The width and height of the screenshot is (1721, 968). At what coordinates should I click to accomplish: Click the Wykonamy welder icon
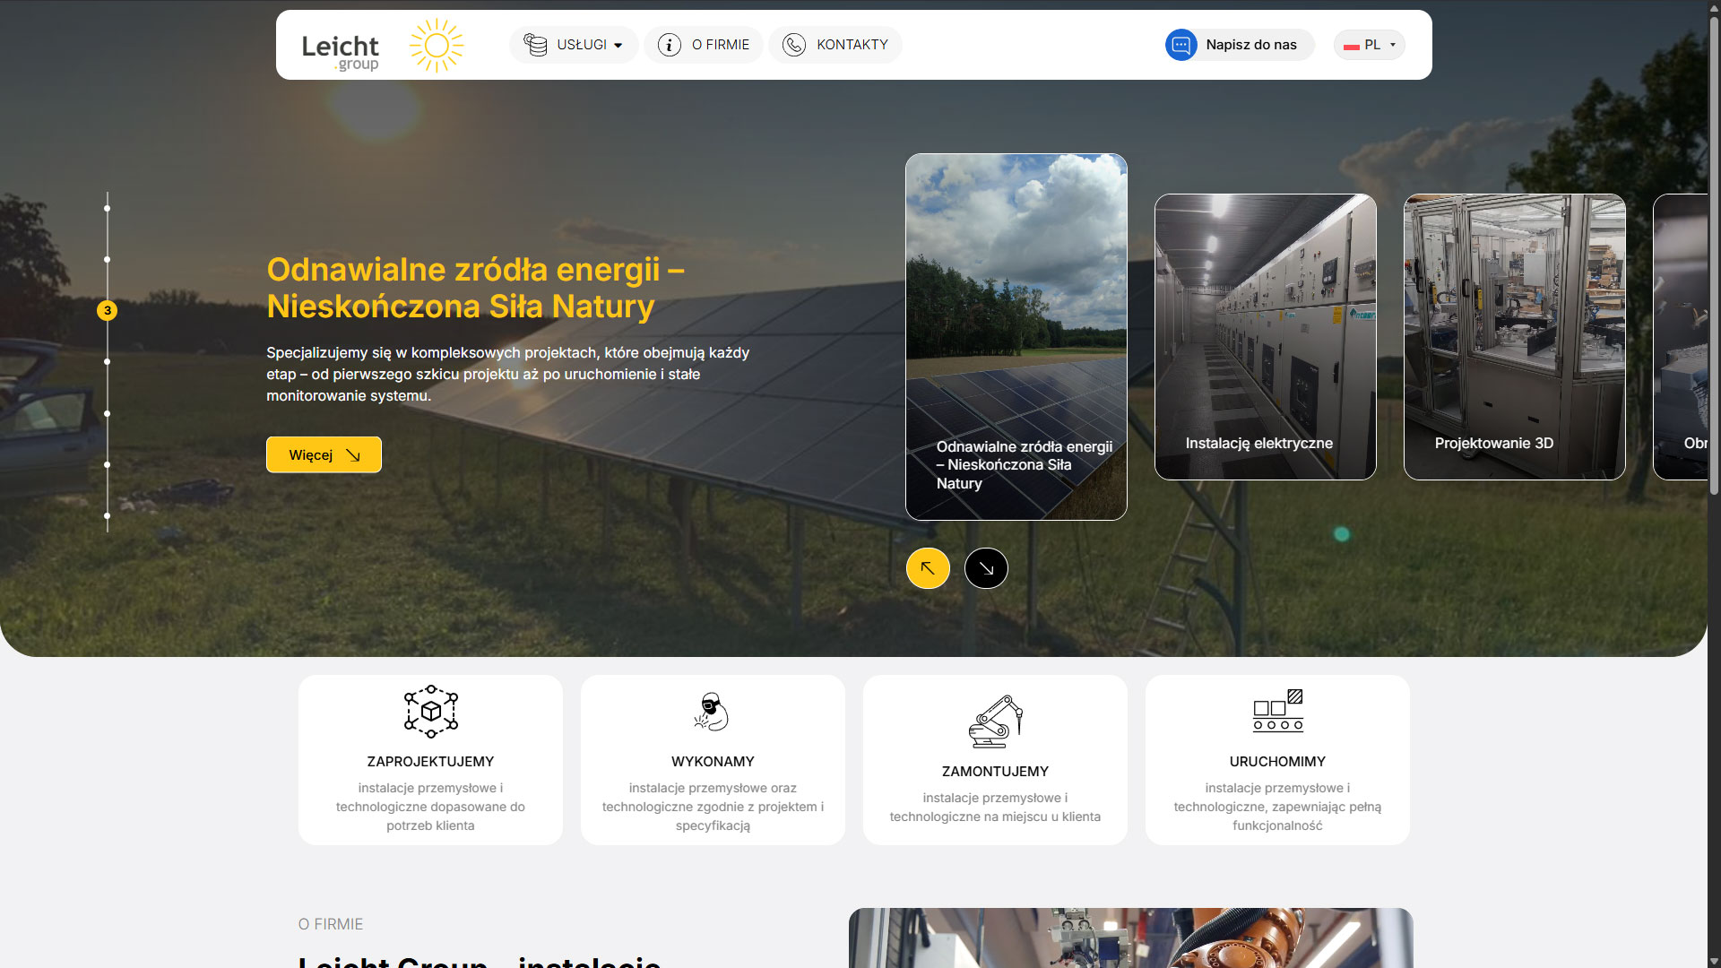(713, 712)
